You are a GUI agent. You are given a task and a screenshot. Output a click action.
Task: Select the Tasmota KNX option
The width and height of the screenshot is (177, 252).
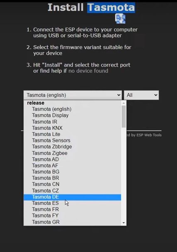click(72, 128)
